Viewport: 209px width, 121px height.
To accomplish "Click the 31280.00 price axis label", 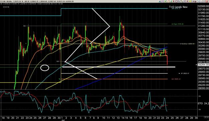I will point(203,26).
